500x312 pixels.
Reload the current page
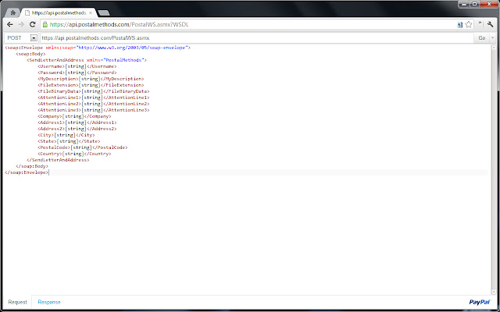[x=34, y=25]
